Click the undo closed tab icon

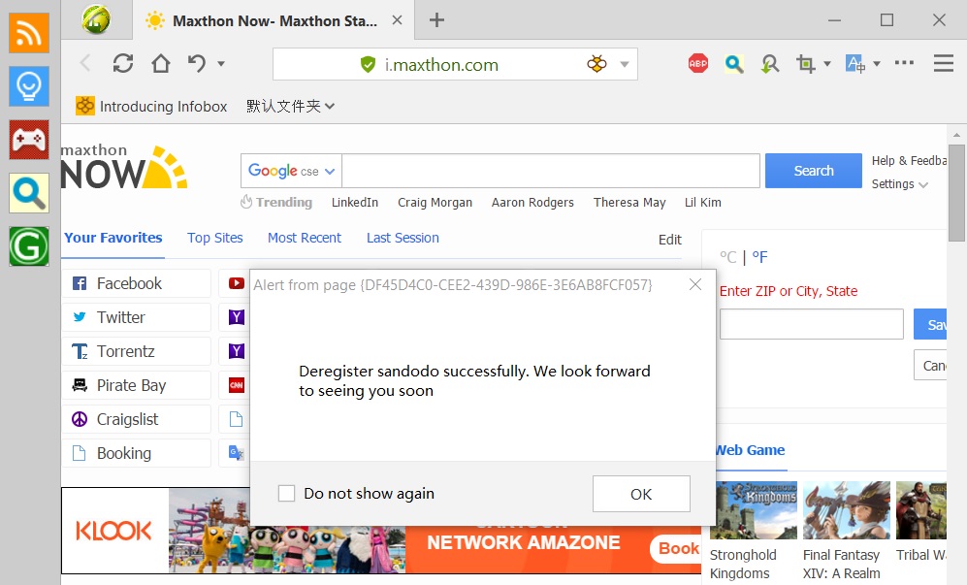197,63
